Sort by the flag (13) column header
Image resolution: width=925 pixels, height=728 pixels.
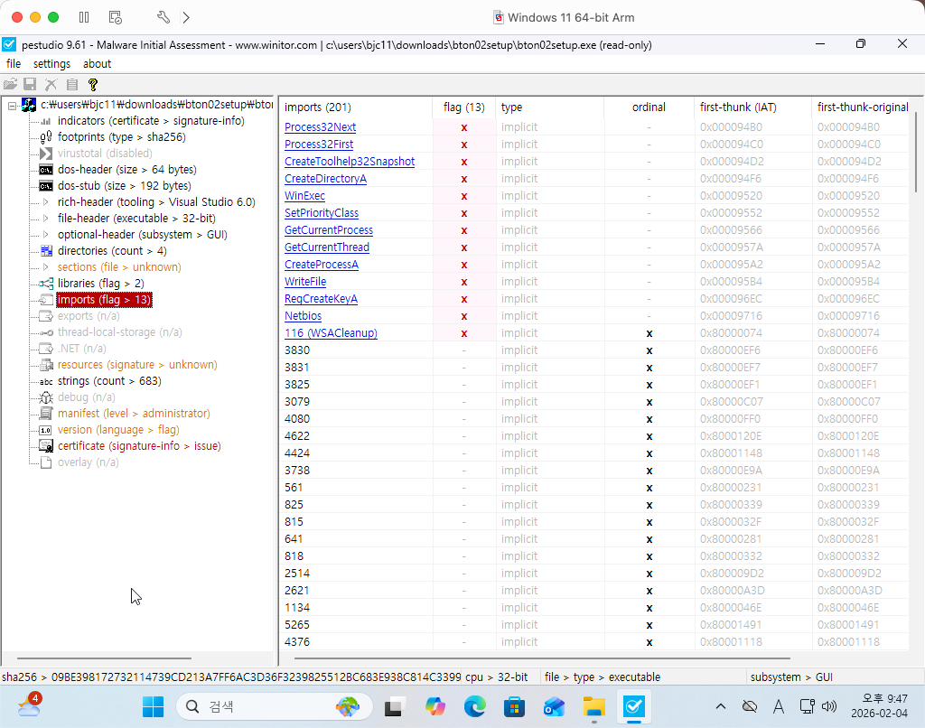(463, 107)
